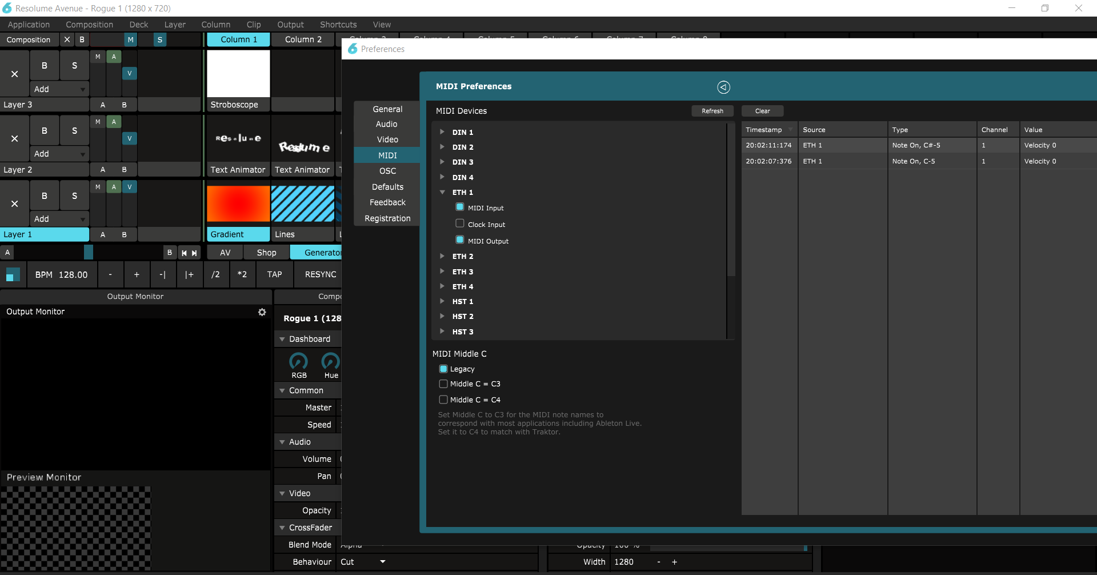
Task: Open the Output menu
Action: click(x=290, y=25)
